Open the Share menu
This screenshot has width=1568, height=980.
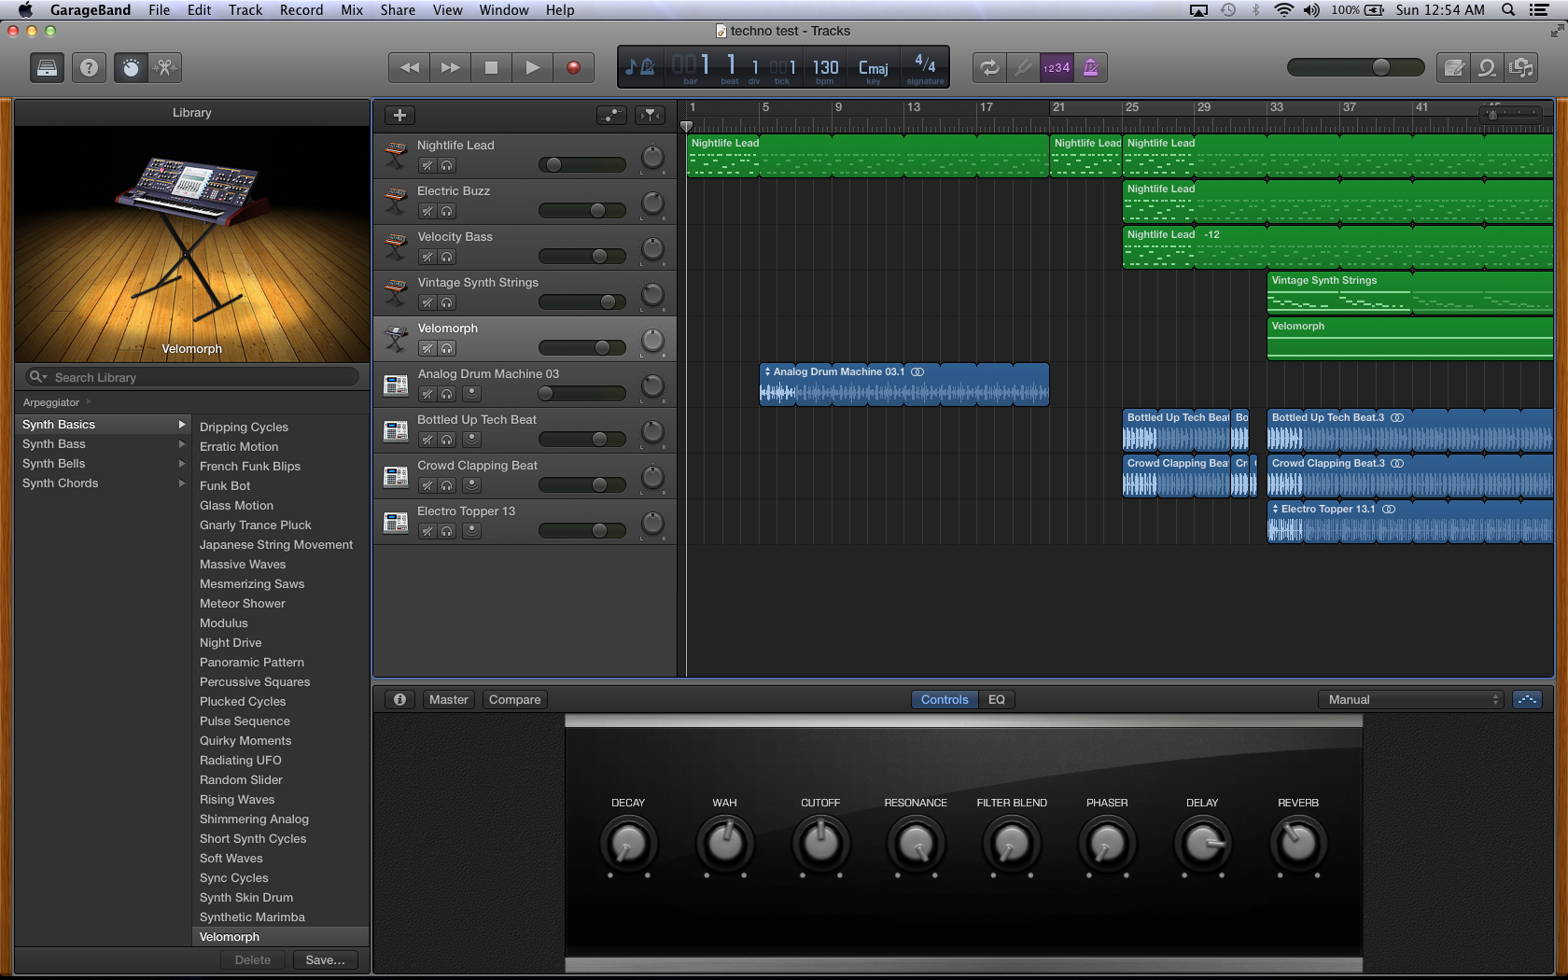coord(398,9)
